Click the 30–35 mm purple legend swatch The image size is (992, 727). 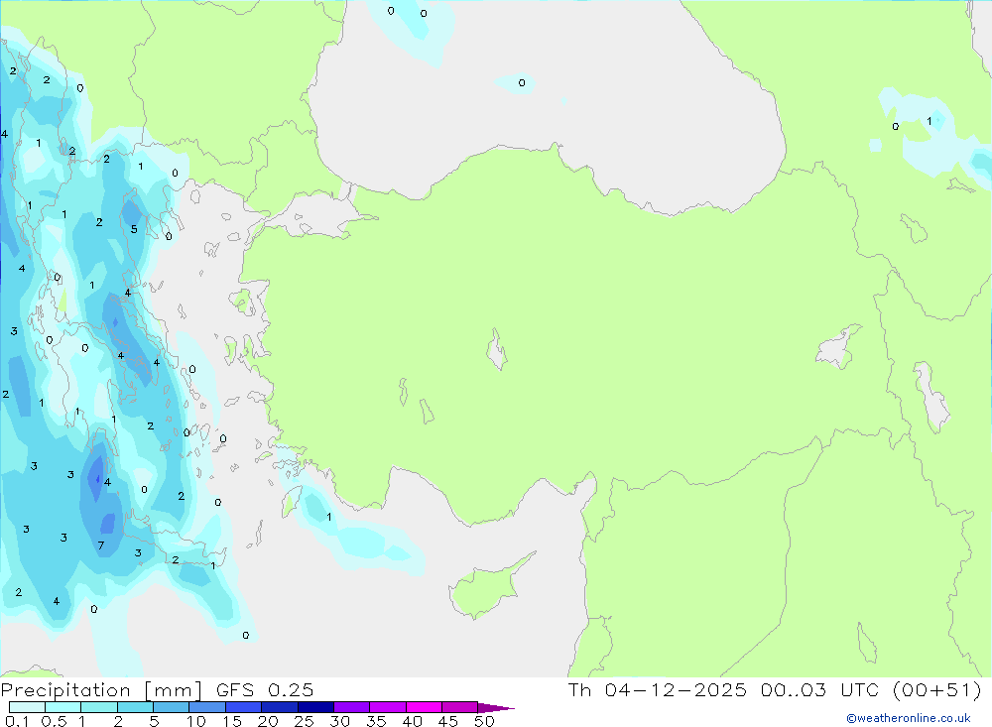[351, 707]
